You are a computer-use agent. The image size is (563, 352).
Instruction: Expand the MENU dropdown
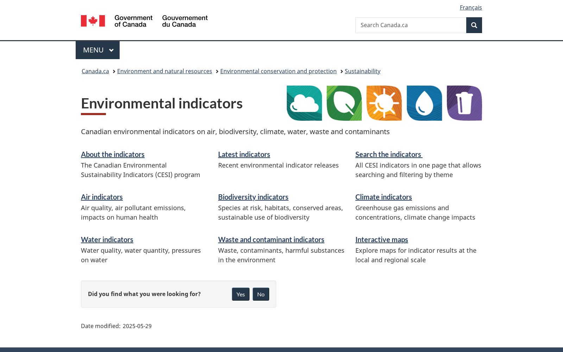pos(97,50)
